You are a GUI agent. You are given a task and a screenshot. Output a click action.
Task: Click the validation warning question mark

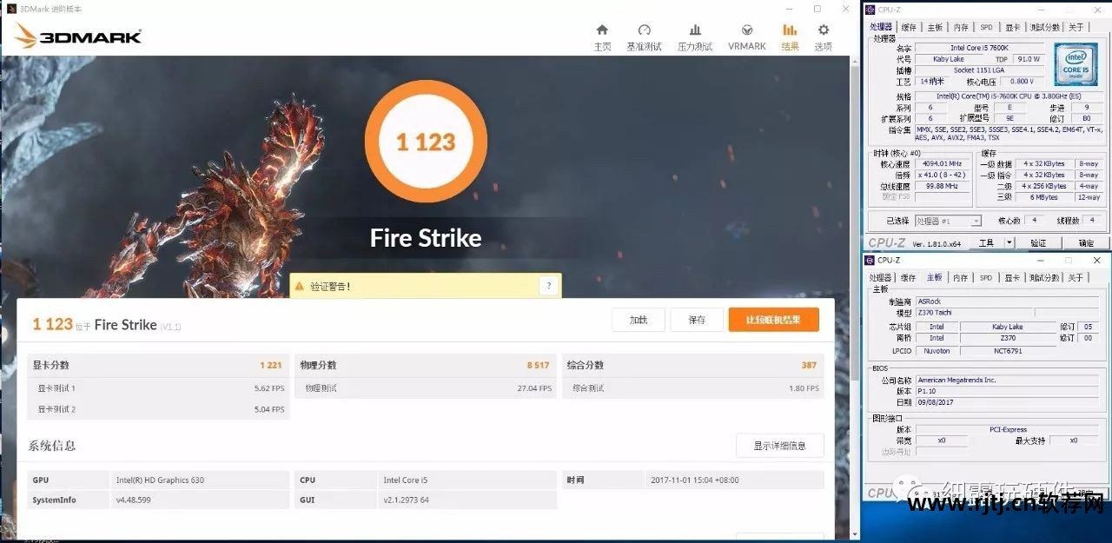(x=547, y=286)
